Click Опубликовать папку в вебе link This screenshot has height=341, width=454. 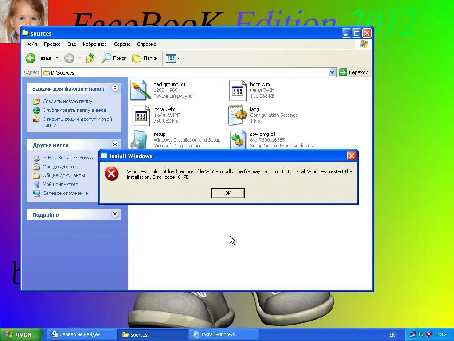74,110
